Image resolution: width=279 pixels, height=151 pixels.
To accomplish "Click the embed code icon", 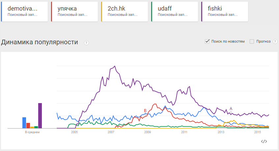I will coord(264,141).
